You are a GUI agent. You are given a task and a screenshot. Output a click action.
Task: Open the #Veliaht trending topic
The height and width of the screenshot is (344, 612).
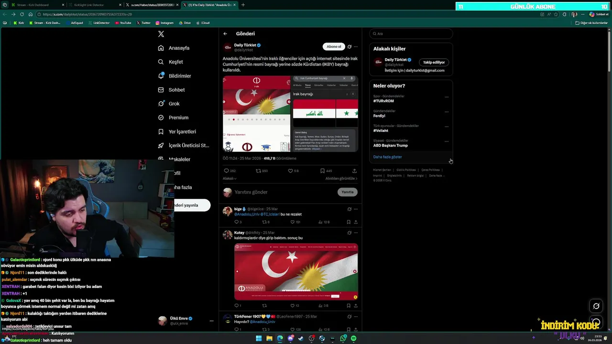381,130
